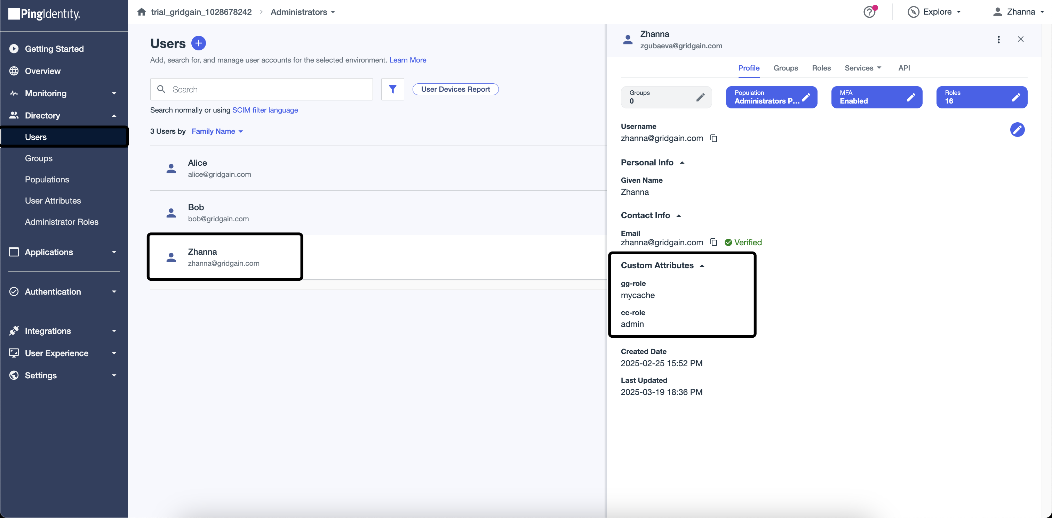Click the Explore compass icon
This screenshot has height=518, width=1052.
pyautogui.click(x=913, y=12)
